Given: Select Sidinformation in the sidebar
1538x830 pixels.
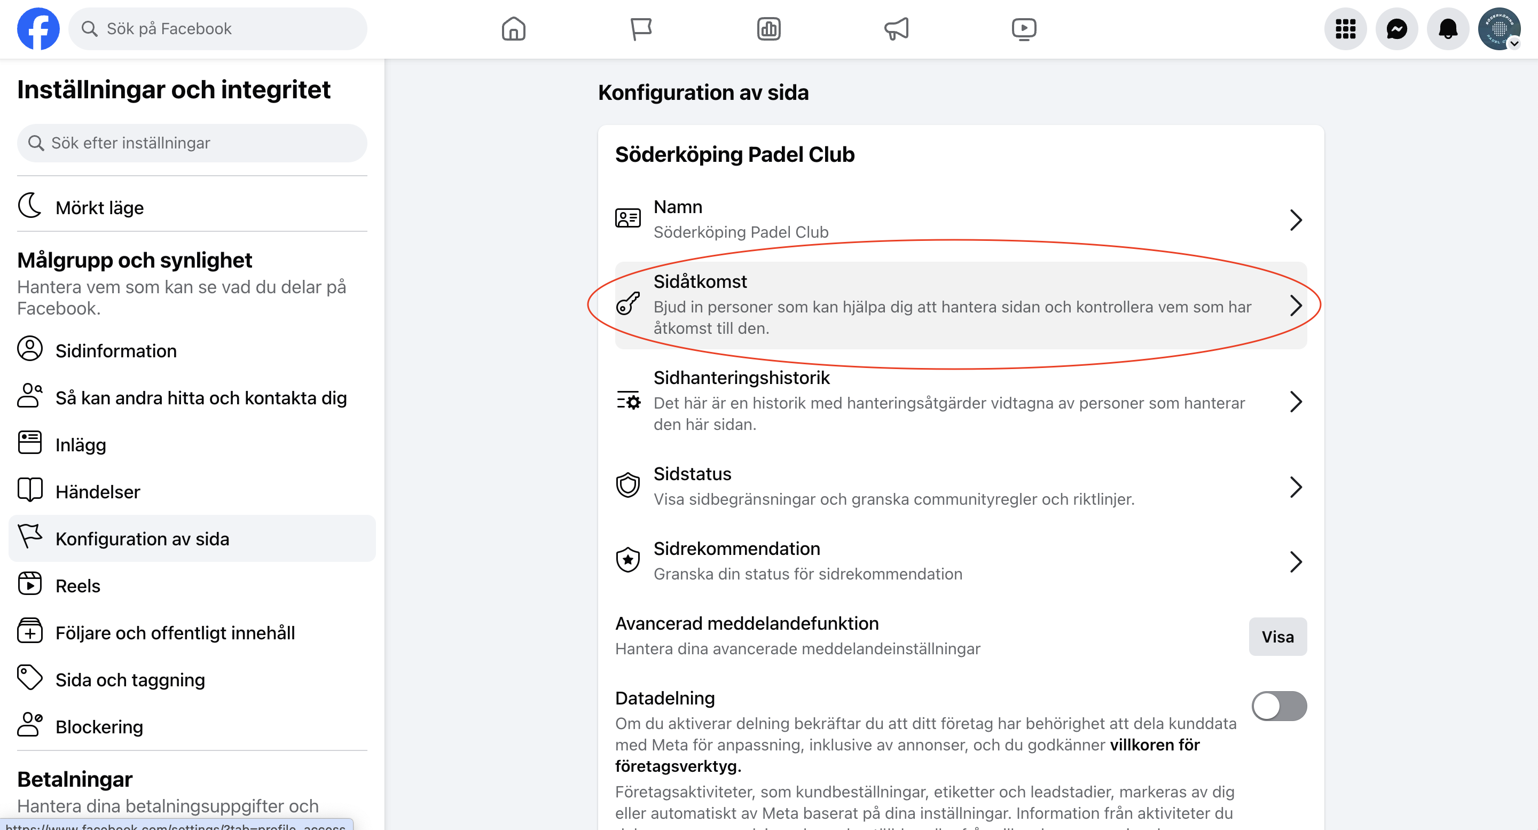Looking at the screenshot, I should (116, 350).
